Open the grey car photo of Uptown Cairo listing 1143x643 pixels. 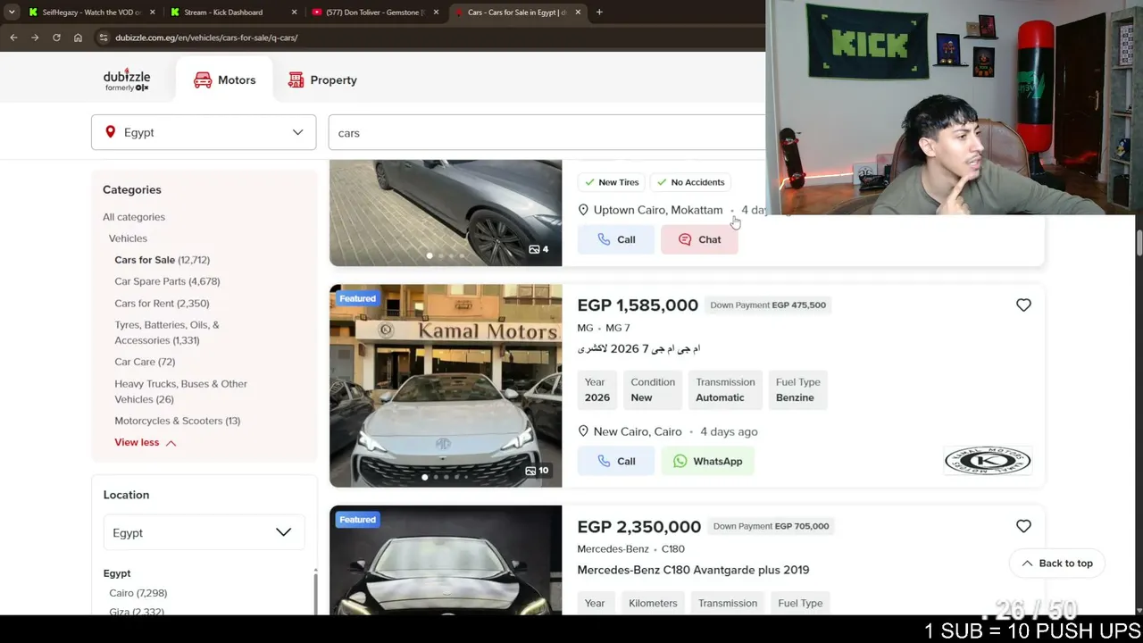pyautogui.click(x=446, y=213)
